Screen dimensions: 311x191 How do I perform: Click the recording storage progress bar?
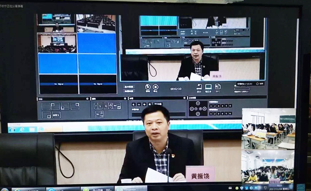pyautogui.click(x=242, y=89)
